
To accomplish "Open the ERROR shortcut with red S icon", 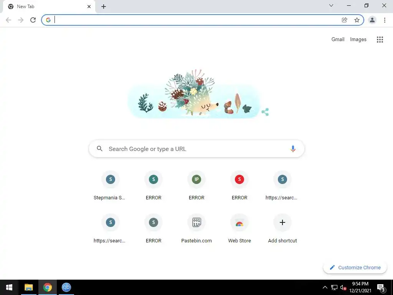I will (239, 186).
